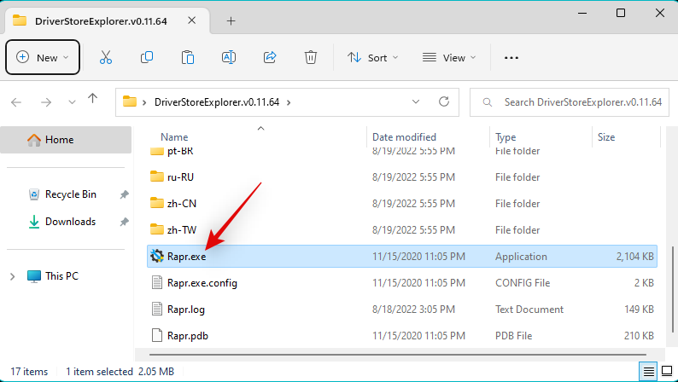This screenshot has height=382, width=678.
Task: Click the Downloads arrow icon in sidebar
Action: point(33,222)
